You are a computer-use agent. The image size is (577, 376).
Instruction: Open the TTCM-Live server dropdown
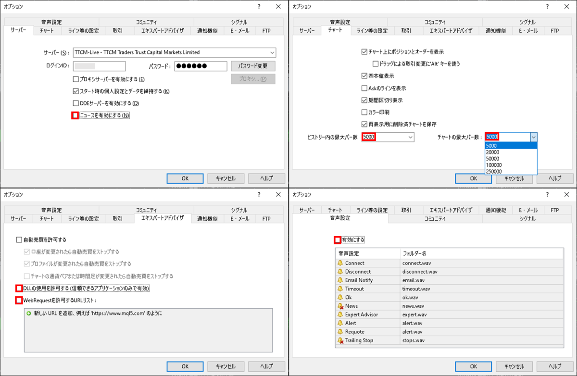(x=273, y=52)
